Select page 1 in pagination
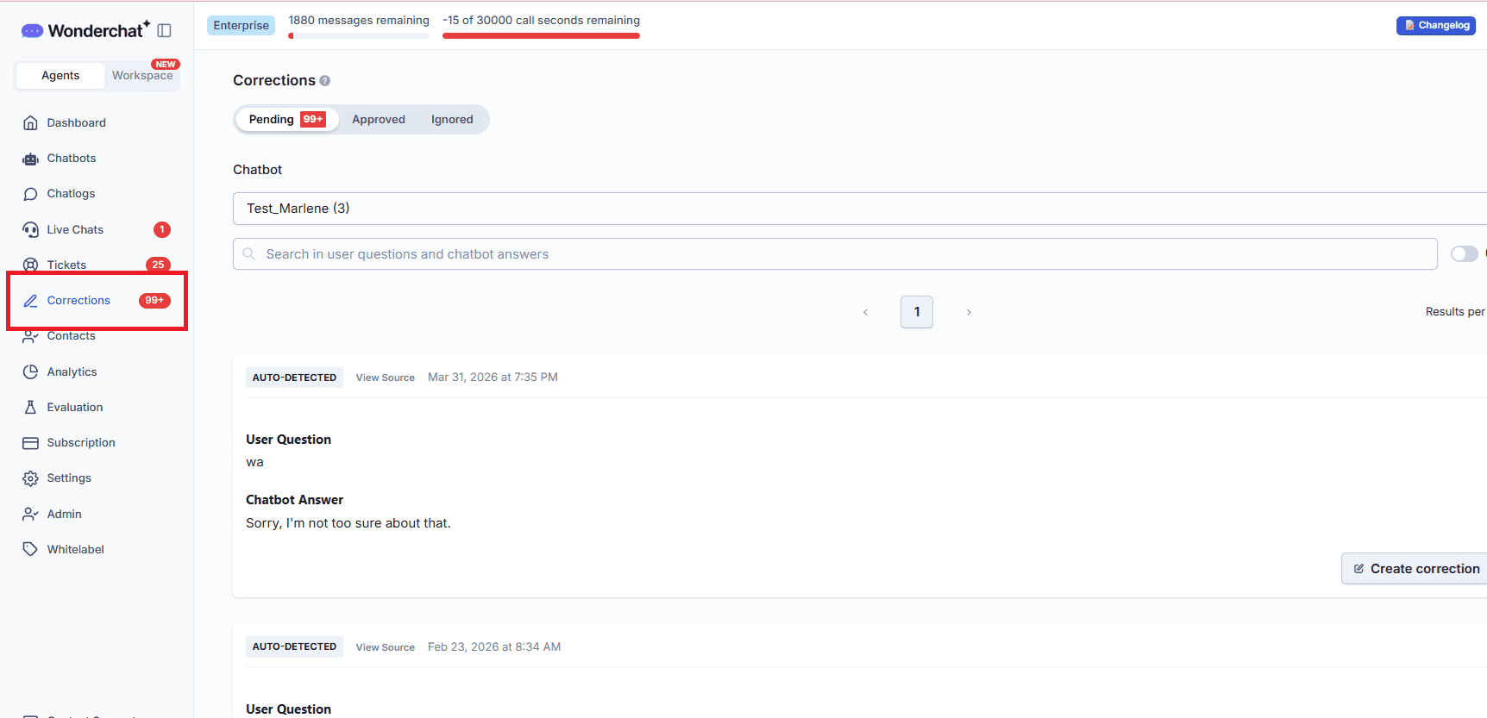This screenshot has height=718, width=1487. 917,312
